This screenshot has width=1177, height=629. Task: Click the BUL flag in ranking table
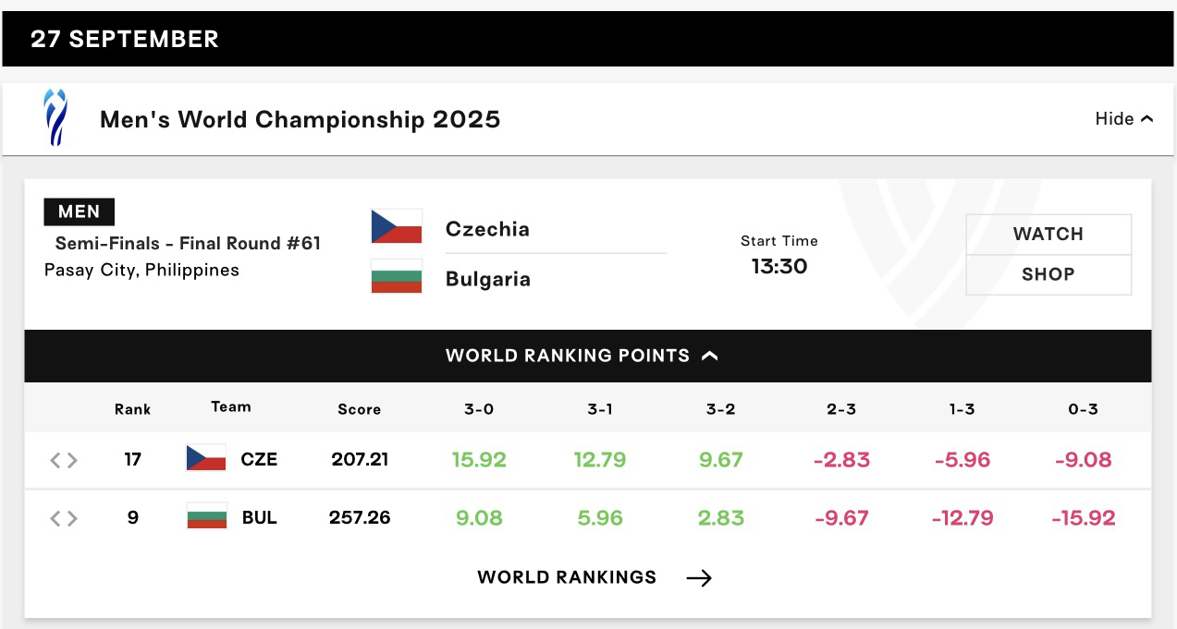[206, 516]
